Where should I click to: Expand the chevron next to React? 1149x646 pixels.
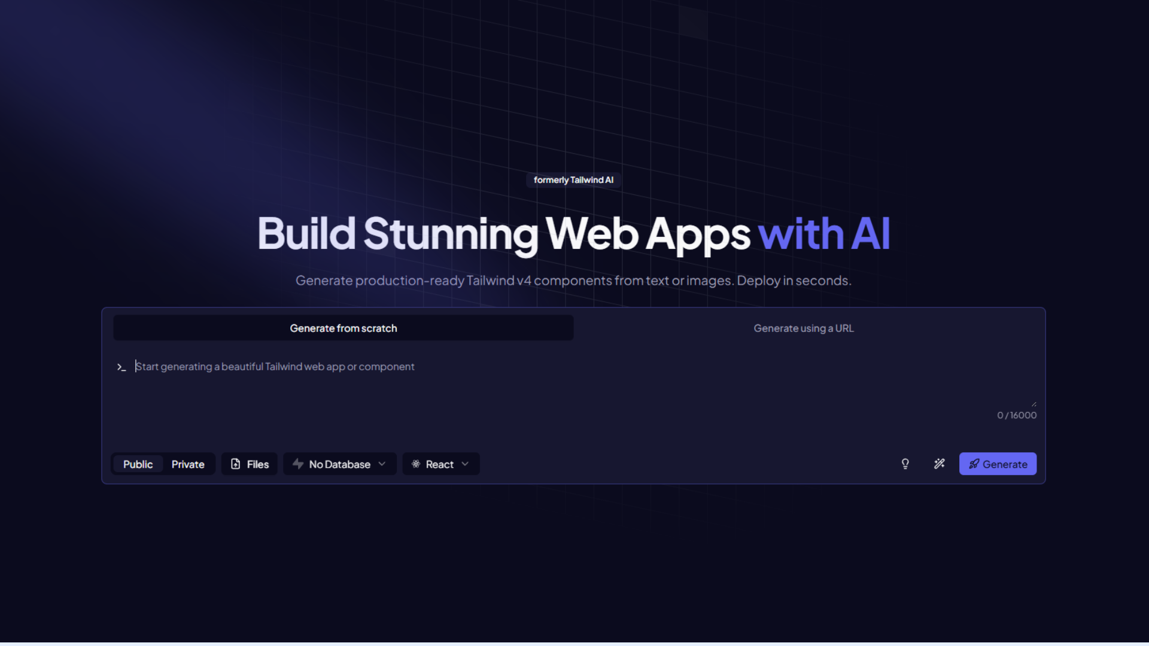466,464
